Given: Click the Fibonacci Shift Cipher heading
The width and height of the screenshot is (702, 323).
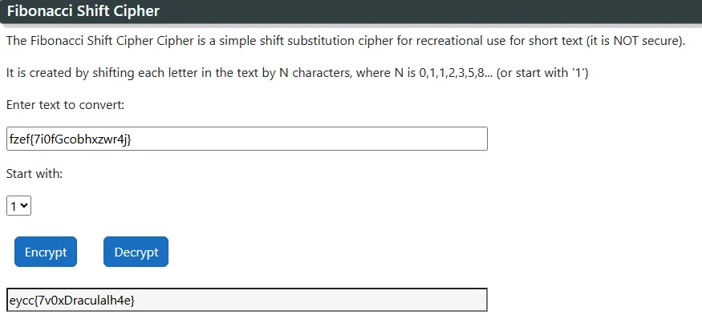Looking at the screenshot, I should [83, 10].
